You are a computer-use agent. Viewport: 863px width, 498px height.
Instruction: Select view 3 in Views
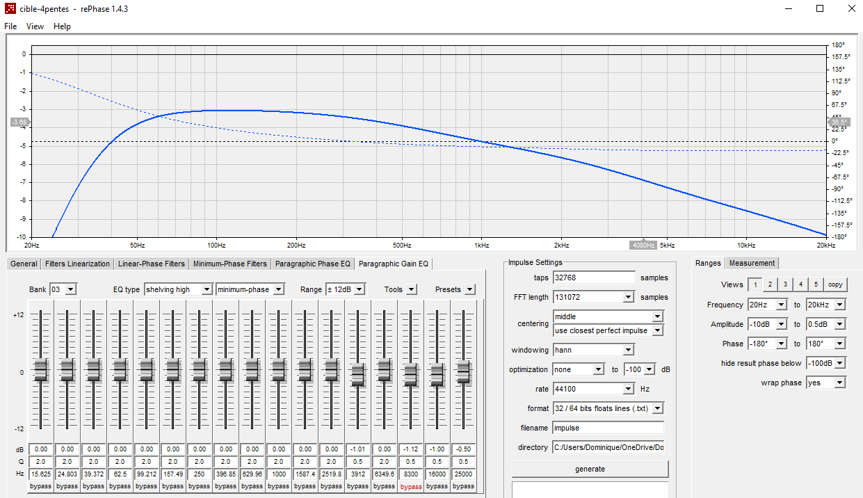click(x=785, y=284)
